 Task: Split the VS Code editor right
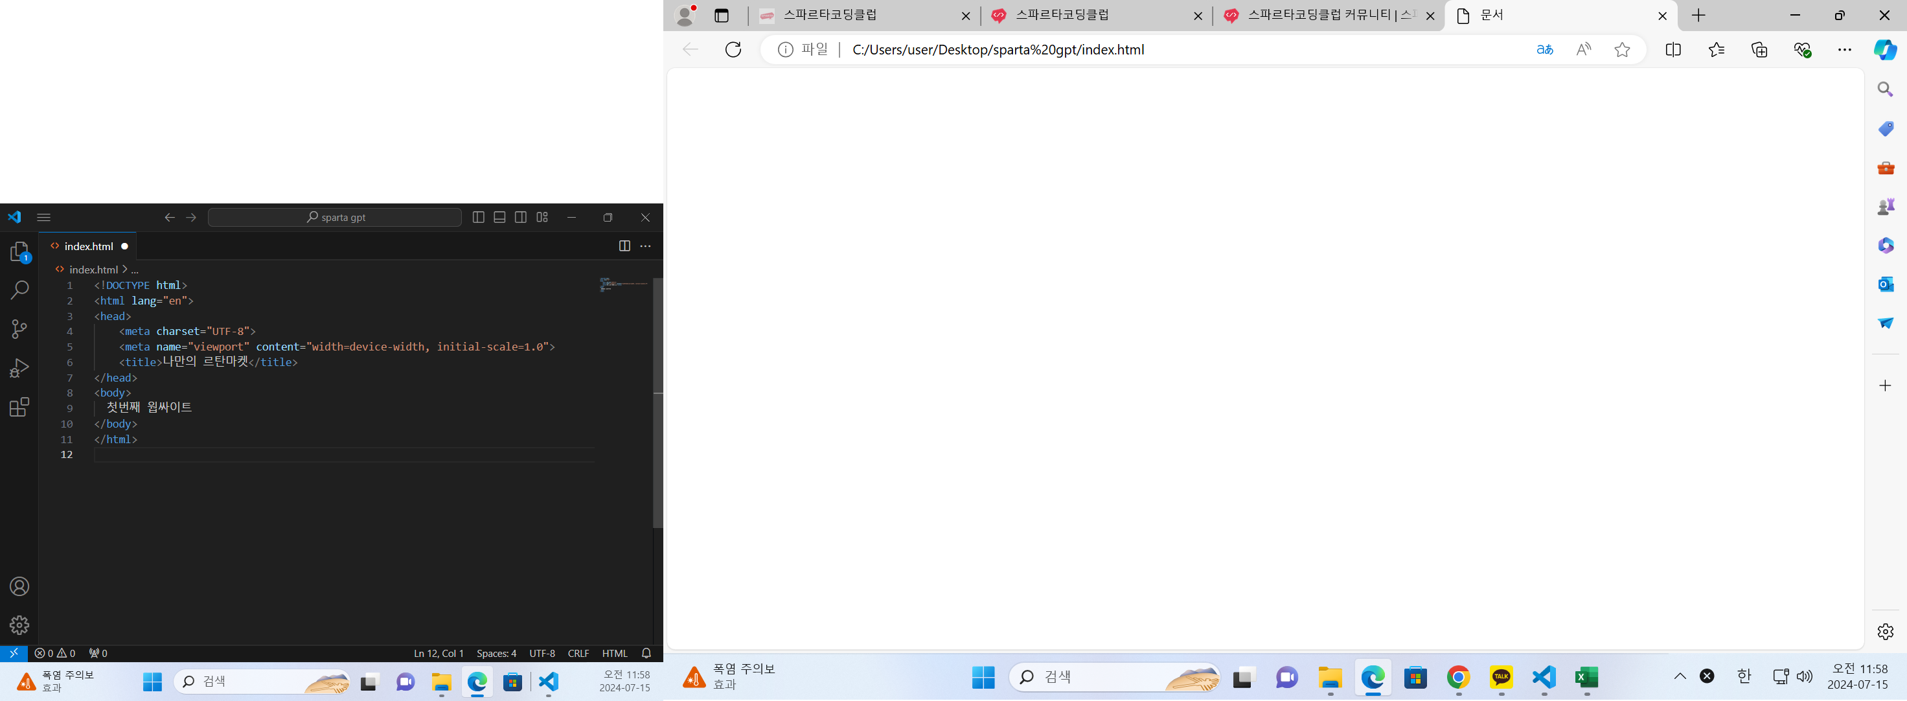624,246
